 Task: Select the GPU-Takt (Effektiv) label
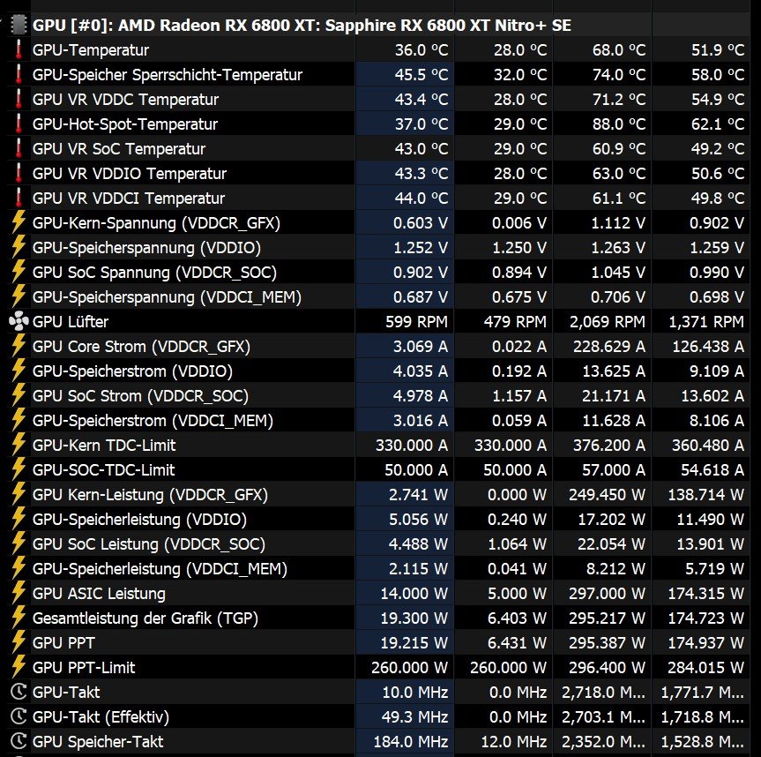tap(101, 716)
